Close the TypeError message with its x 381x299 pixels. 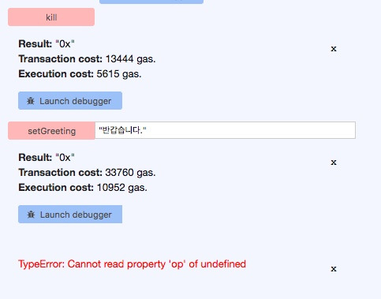click(x=334, y=269)
